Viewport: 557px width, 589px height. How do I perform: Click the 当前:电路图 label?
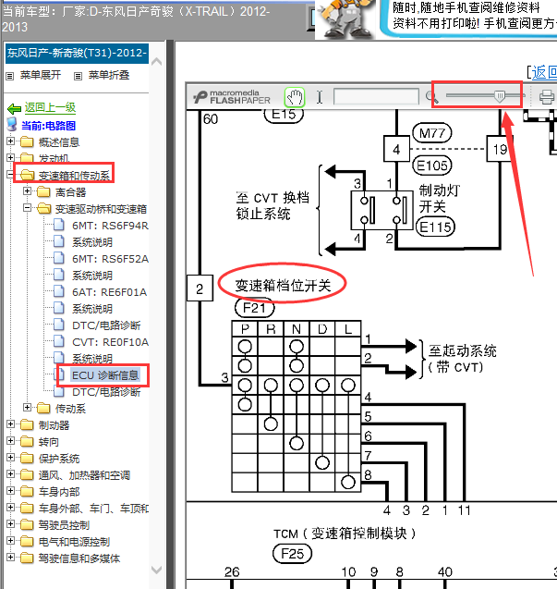[x=48, y=126]
